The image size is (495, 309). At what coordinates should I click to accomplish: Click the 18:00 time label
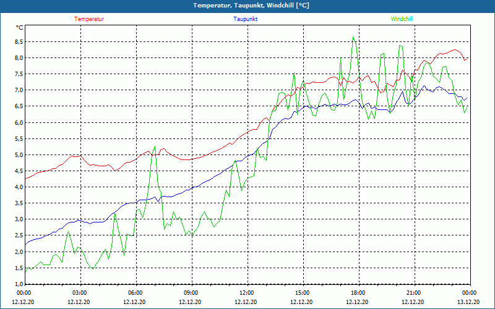pyautogui.click(x=358, y=293)
